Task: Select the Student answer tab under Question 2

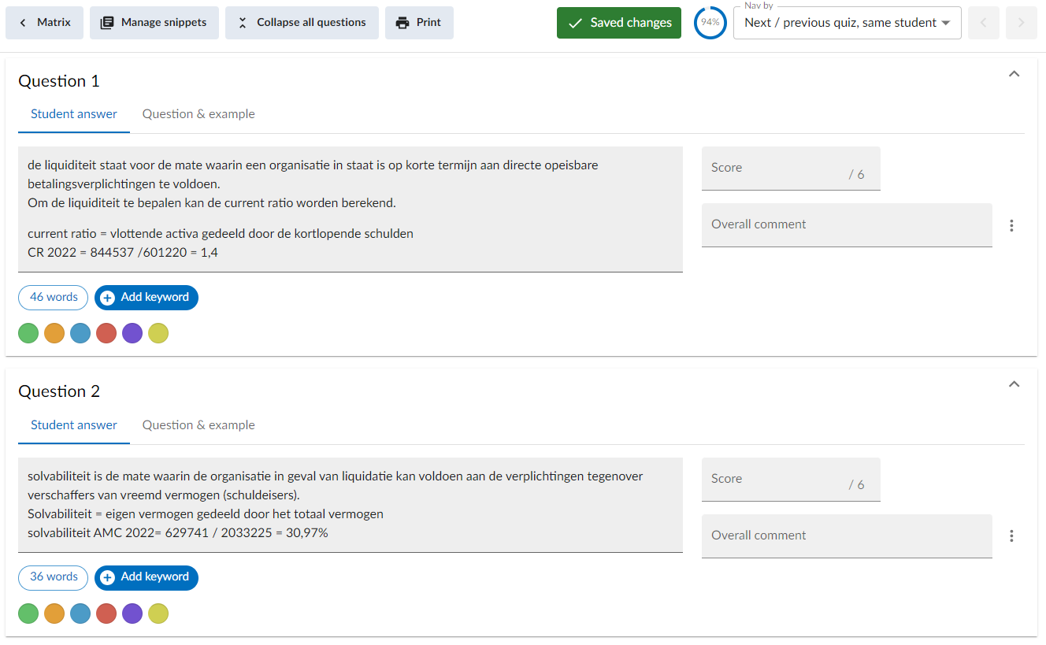Action: [x=73, y=424]
